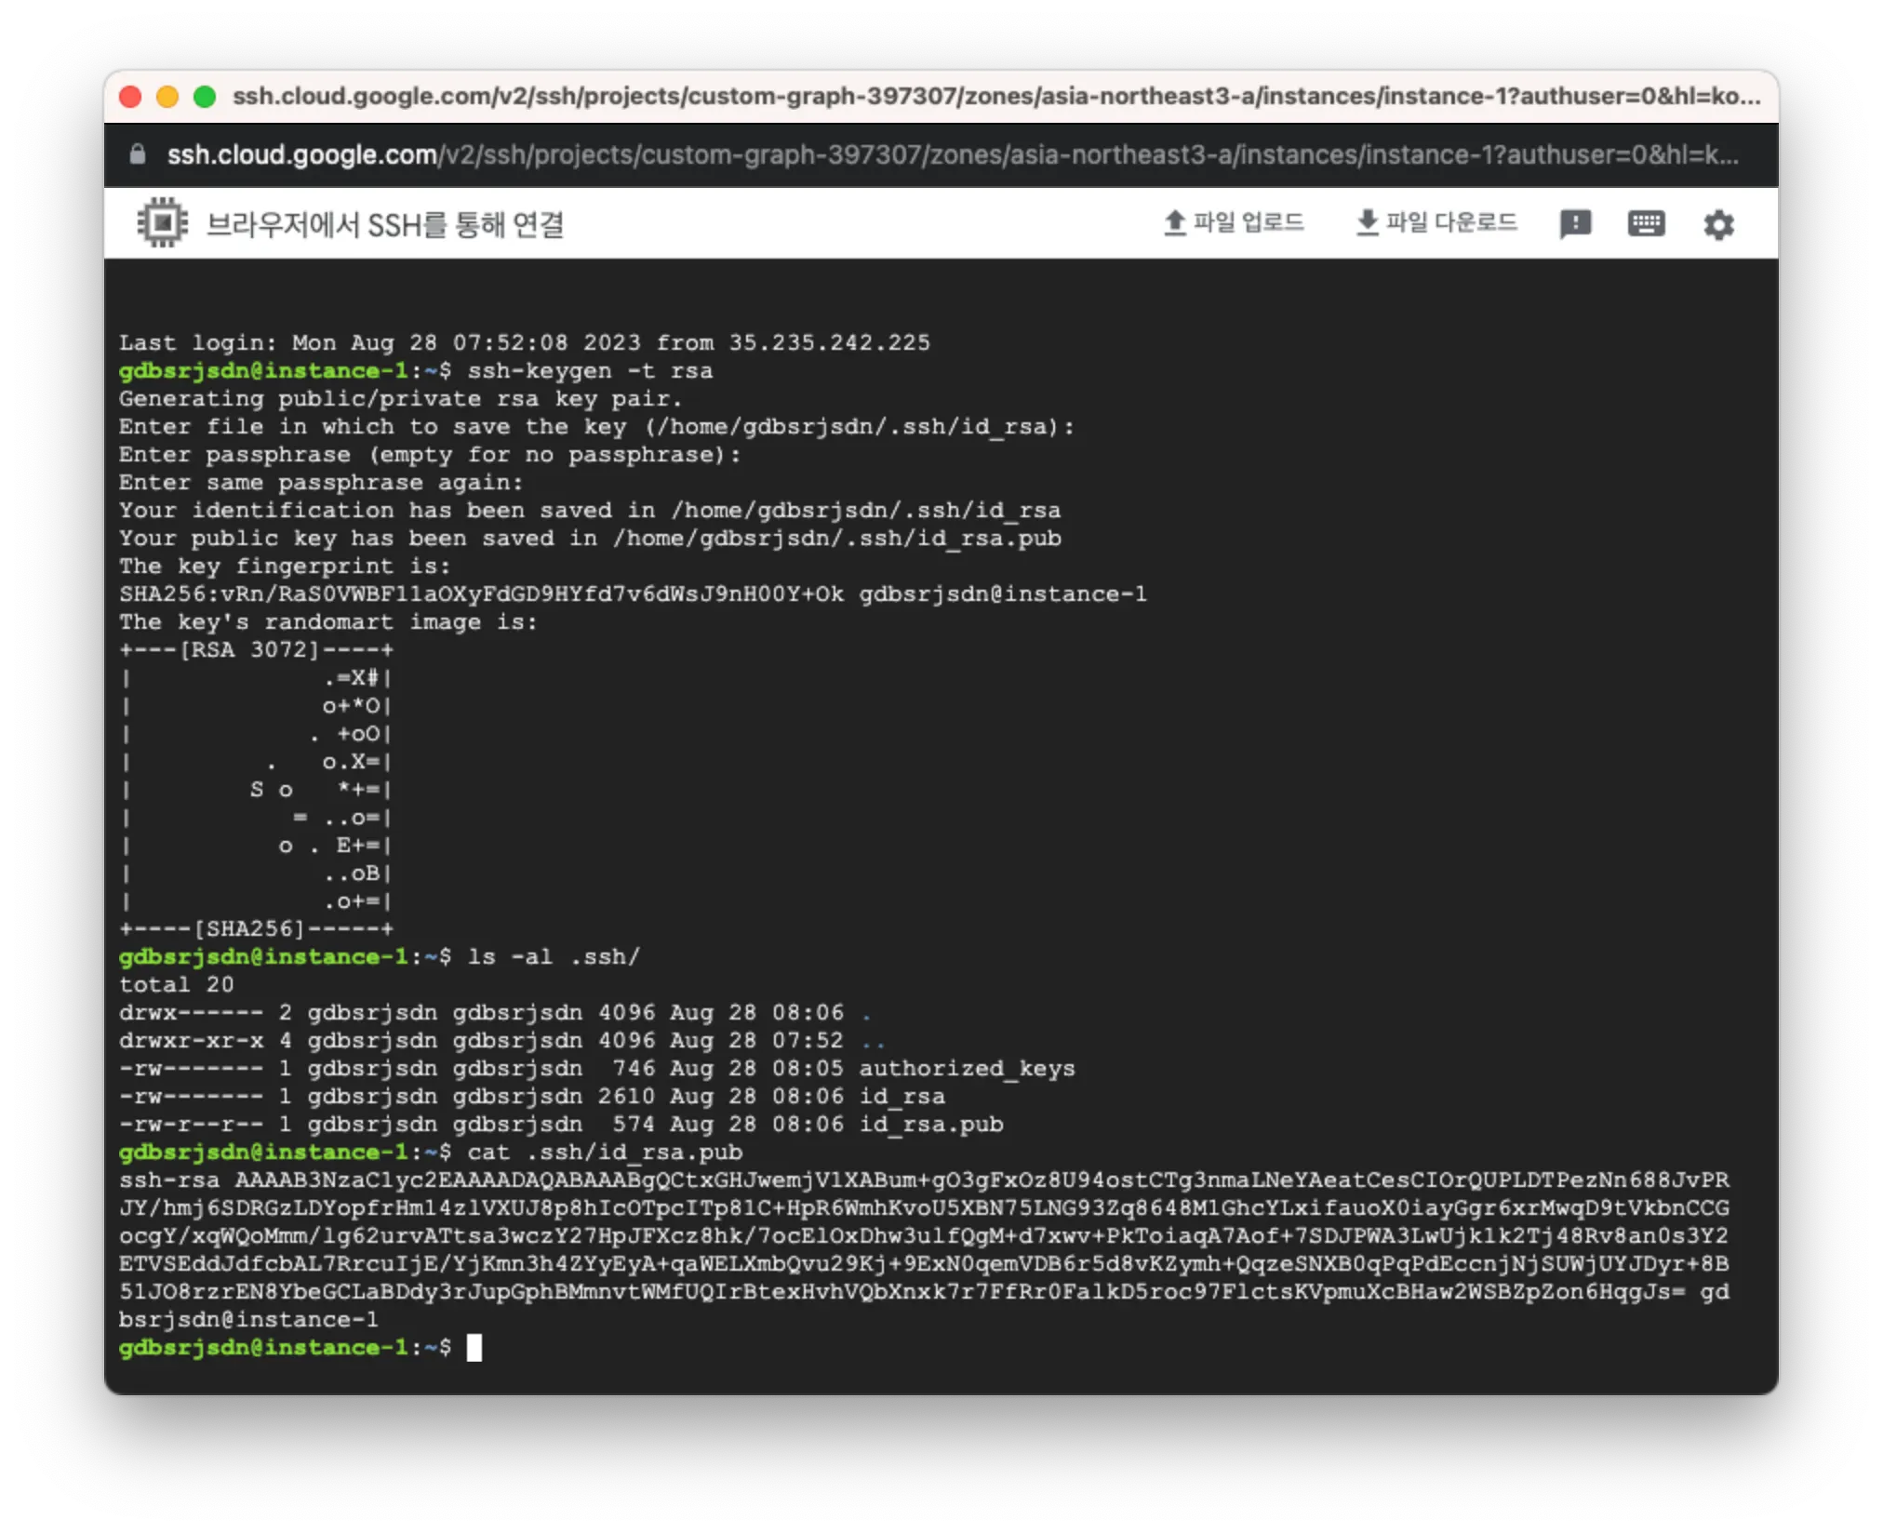The image size is (1883, 1533).
Task: Click the compute chip logo icon
Action: (x=163, y=223)
